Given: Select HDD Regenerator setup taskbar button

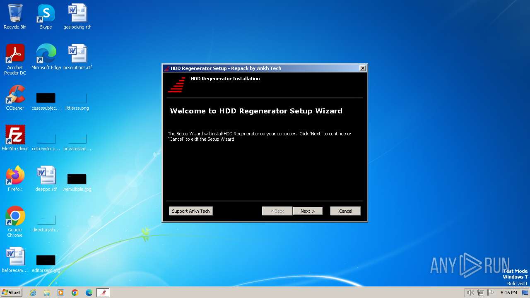Looking at the screenshot, I should (x=103, y=293).
